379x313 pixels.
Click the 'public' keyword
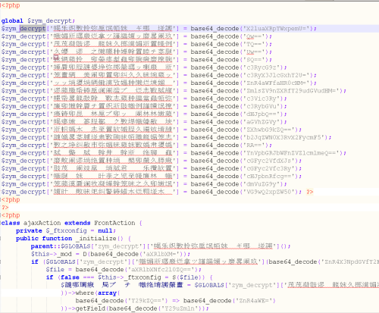click(x=27, y=239)
